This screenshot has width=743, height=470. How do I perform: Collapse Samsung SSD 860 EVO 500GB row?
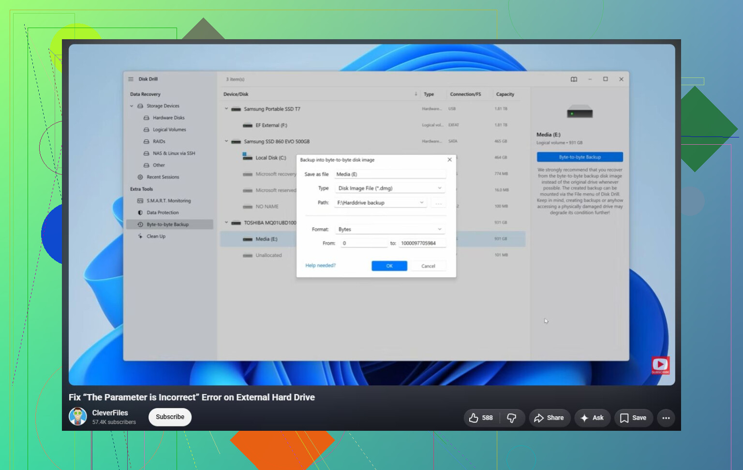(x=226, y=141)
